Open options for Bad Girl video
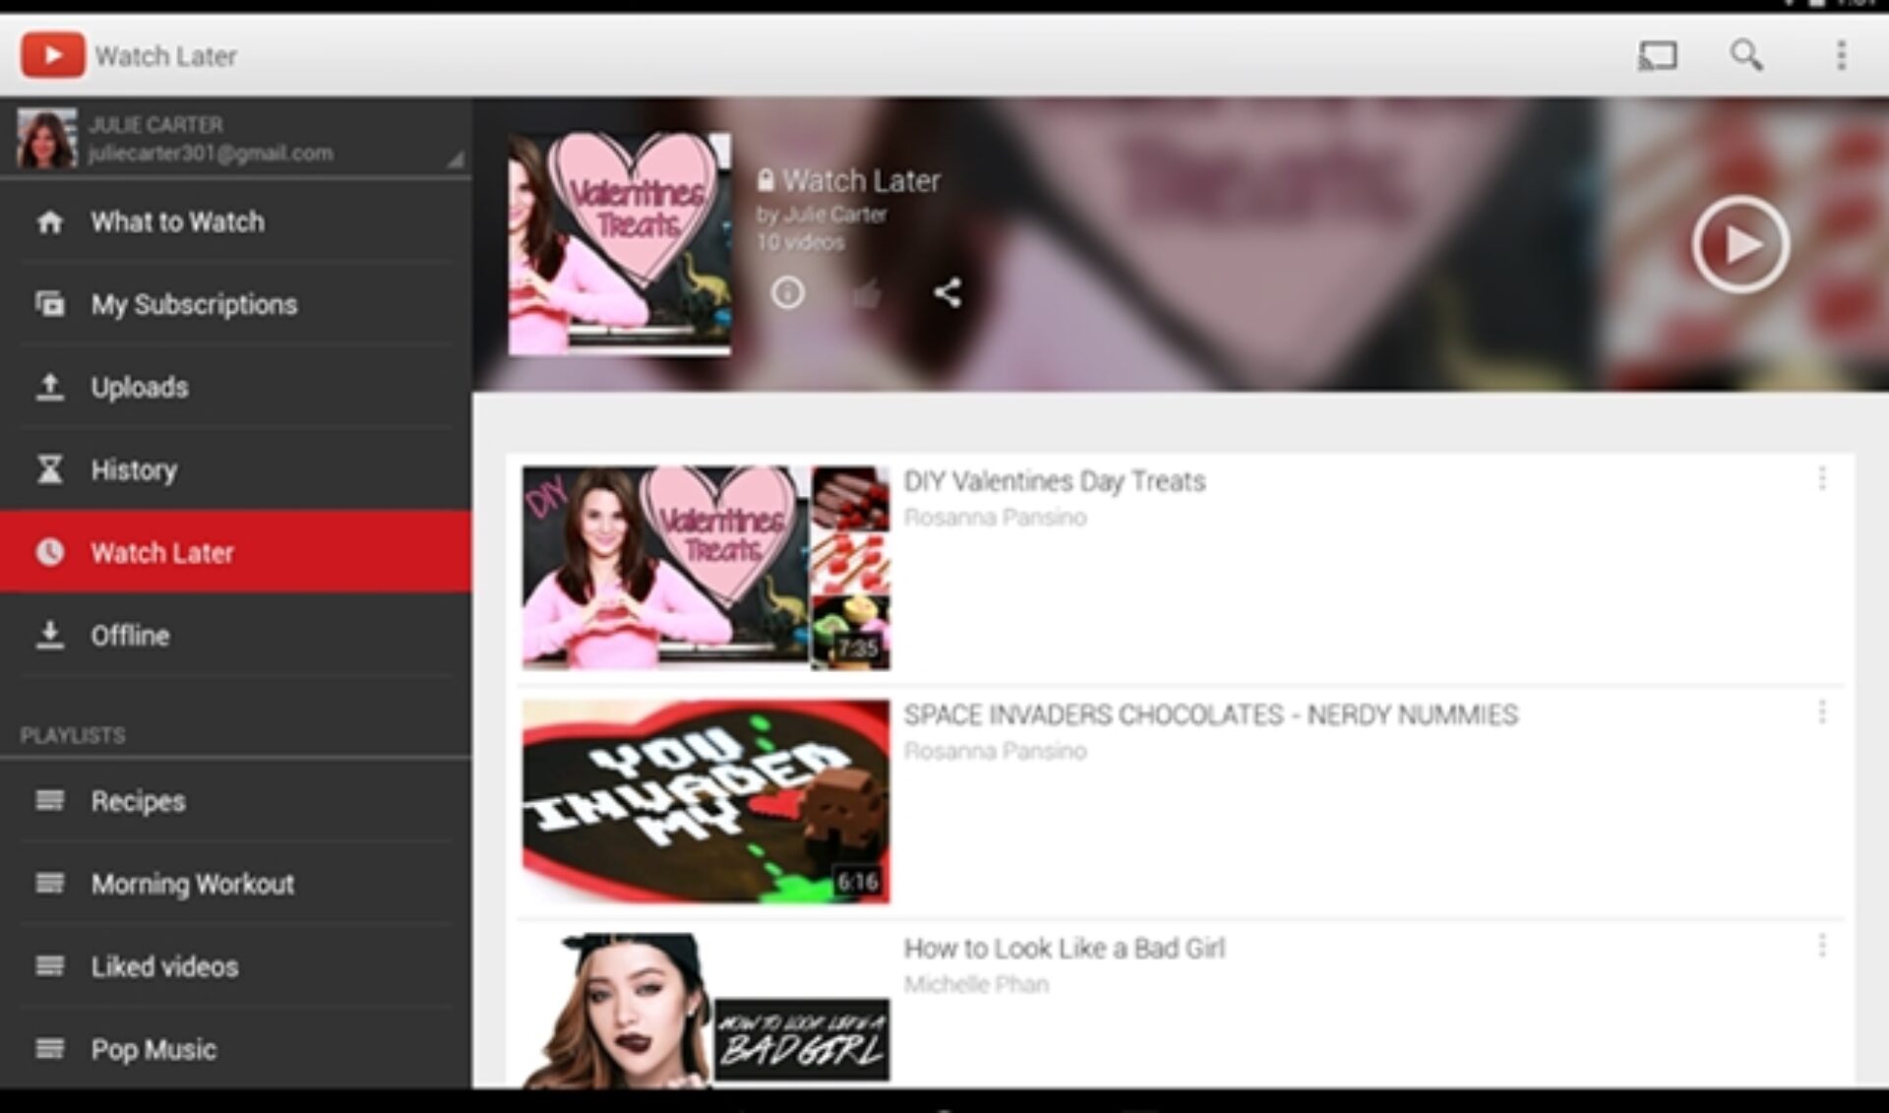The width and height of the screenshot is (1889, 1113). tap(1822, 946)
